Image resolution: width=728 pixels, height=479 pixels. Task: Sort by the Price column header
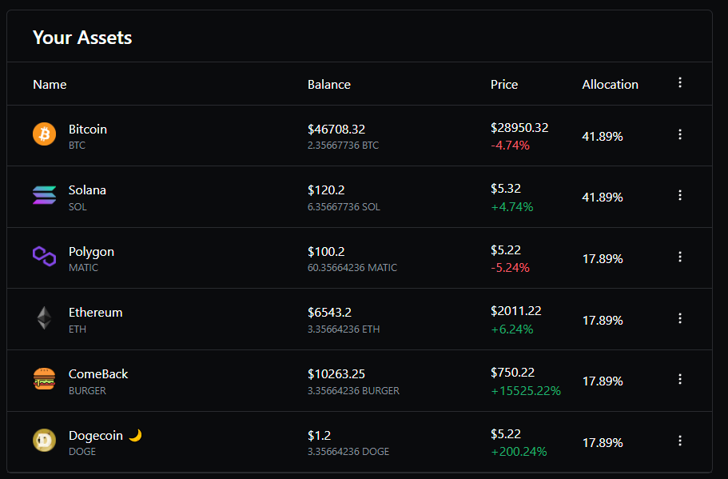tap(503, 85)
